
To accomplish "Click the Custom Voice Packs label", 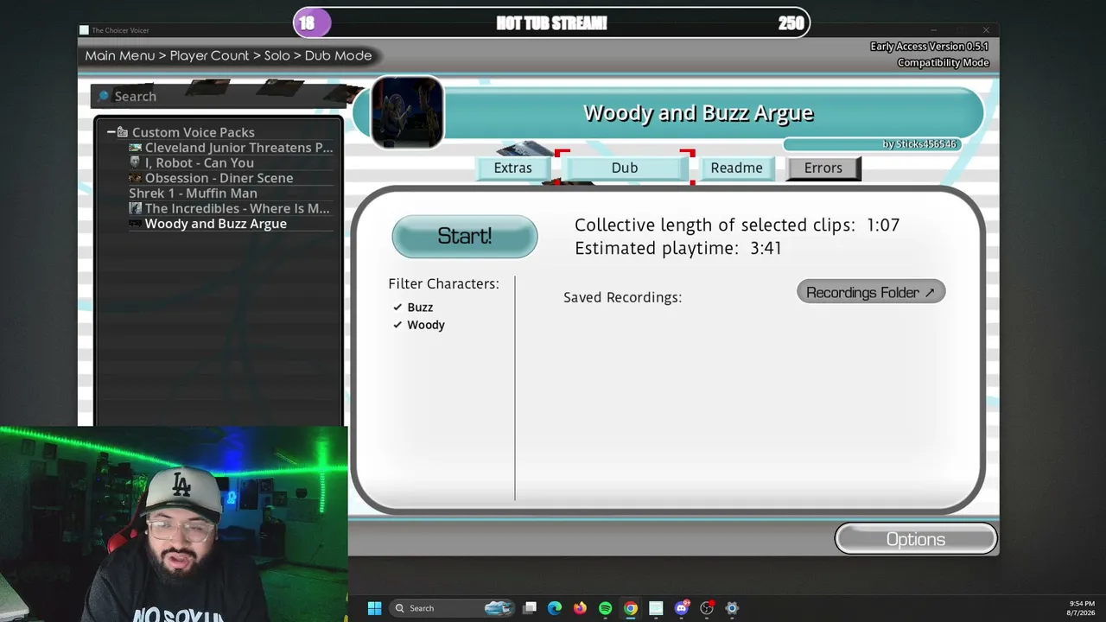I will point(194,132).
